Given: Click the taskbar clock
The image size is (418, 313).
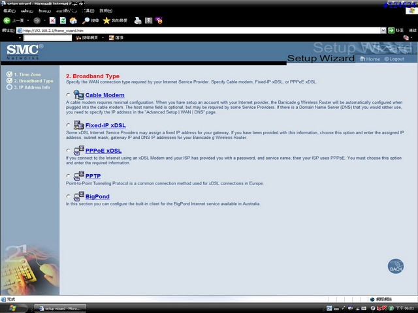Looking at the screenshot, I should pos(405,308).
